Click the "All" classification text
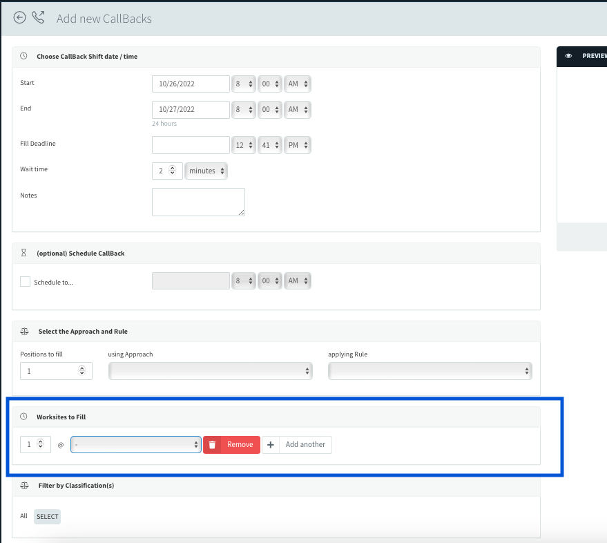 23,516
